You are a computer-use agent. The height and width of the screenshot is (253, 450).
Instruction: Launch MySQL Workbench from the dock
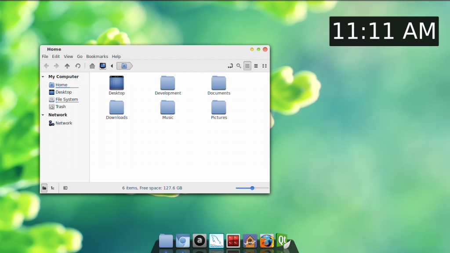217,241
